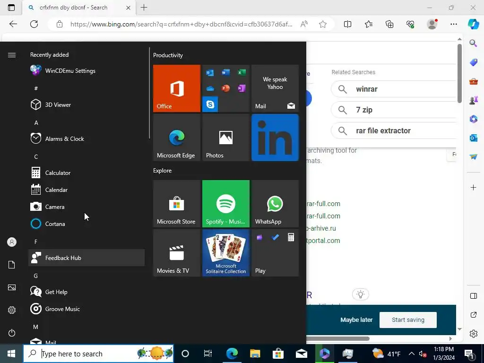Click the letter G section header
The image size is (484, 363).
coord(36,276)
